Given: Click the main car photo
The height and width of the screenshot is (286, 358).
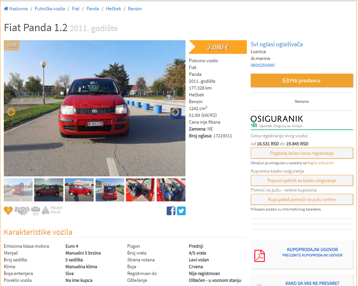Looking at the screenshot, I should (x=94, y=108).
